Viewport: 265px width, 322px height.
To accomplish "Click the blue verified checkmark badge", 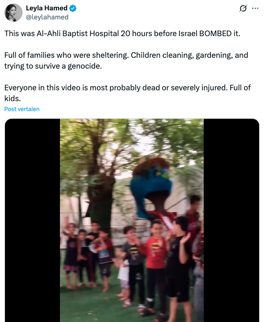I will (73, 8).
